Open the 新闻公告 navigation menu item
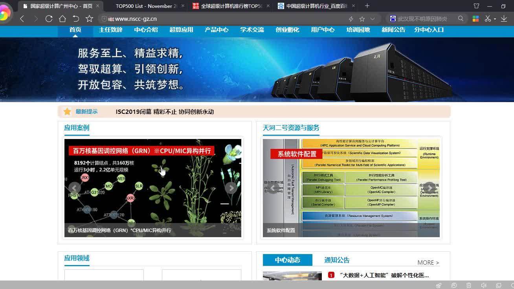Viewport: 514px width, 289px height. 393,29
